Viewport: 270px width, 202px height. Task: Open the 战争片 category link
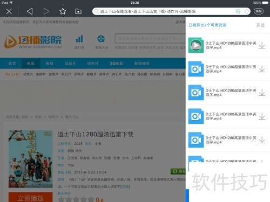tap(104, 74)
